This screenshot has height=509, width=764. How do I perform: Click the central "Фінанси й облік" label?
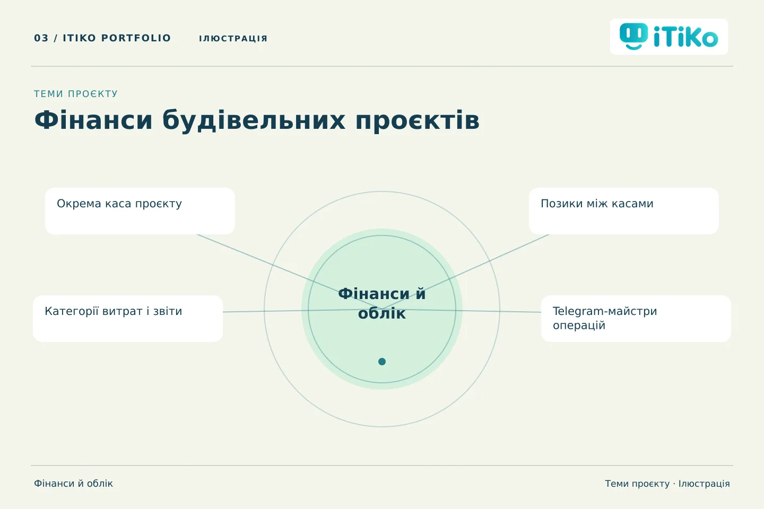point(382,303)
